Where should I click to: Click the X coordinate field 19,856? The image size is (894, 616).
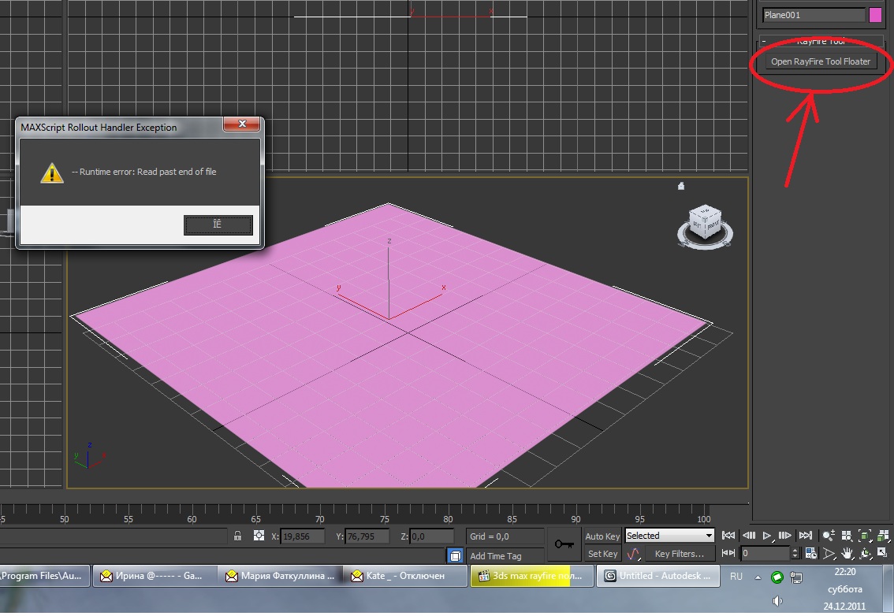click(x=303, y=536)
